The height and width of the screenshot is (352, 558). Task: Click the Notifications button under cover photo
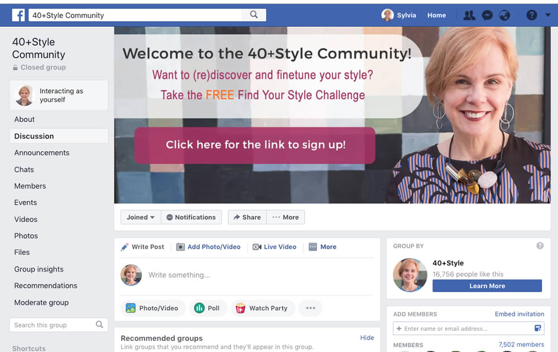[x=191, y=217]
